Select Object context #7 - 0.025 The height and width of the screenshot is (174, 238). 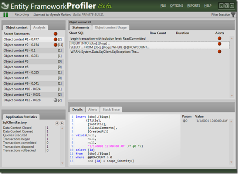click(33, 72)
